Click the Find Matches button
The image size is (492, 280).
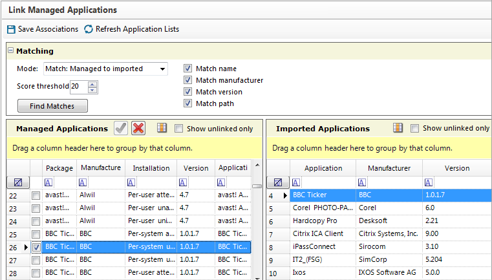(x=52, y=106)
